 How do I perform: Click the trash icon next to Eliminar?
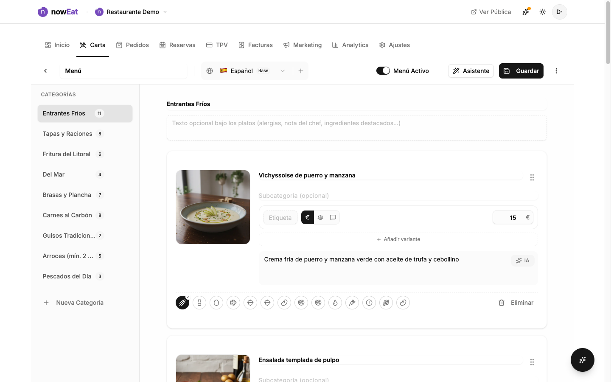502,303
